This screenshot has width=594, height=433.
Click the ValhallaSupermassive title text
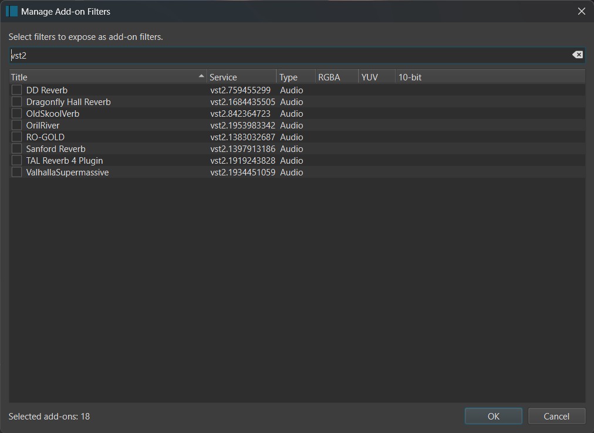point(67,172)
